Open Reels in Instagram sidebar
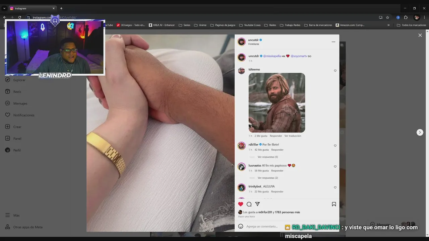The image size is (429, 241). coord(17,92)
